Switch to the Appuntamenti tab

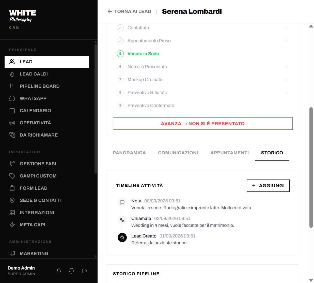click(x=230, y=153)
